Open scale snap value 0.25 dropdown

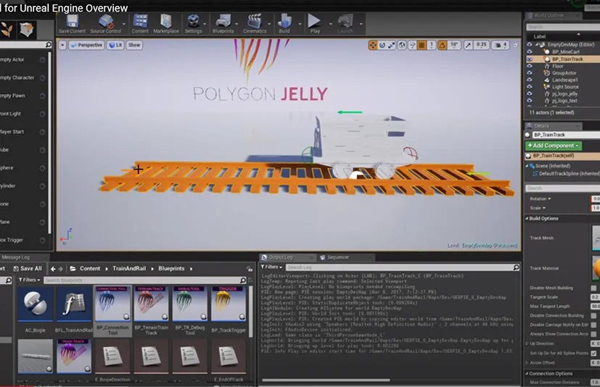[x=481, y=45]
